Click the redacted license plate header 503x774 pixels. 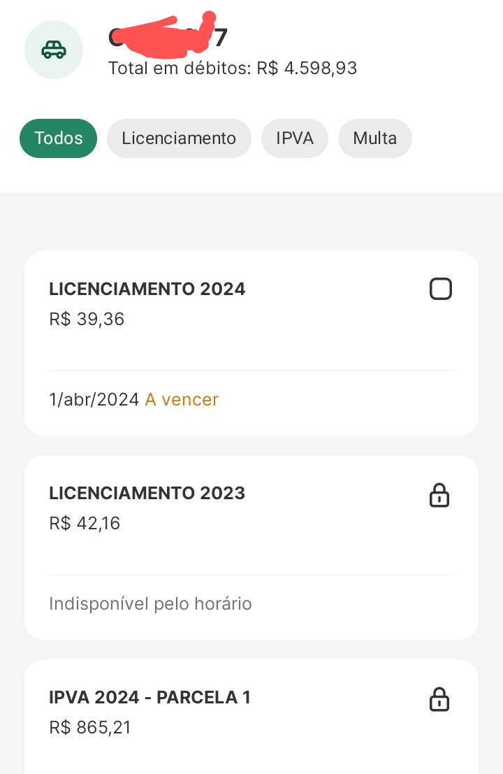[168, 34]
